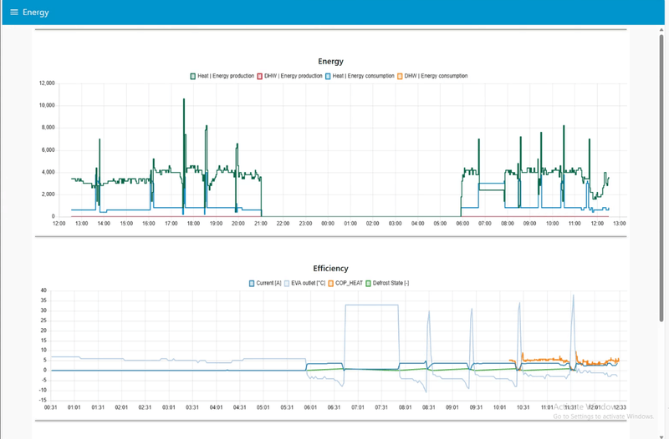
Task: Hide the DHW | Energy consumption series label
Action: [x=436, y=76]
